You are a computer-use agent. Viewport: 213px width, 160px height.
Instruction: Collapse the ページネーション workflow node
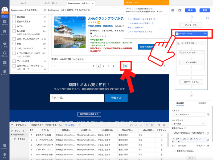tap(177, 34)
